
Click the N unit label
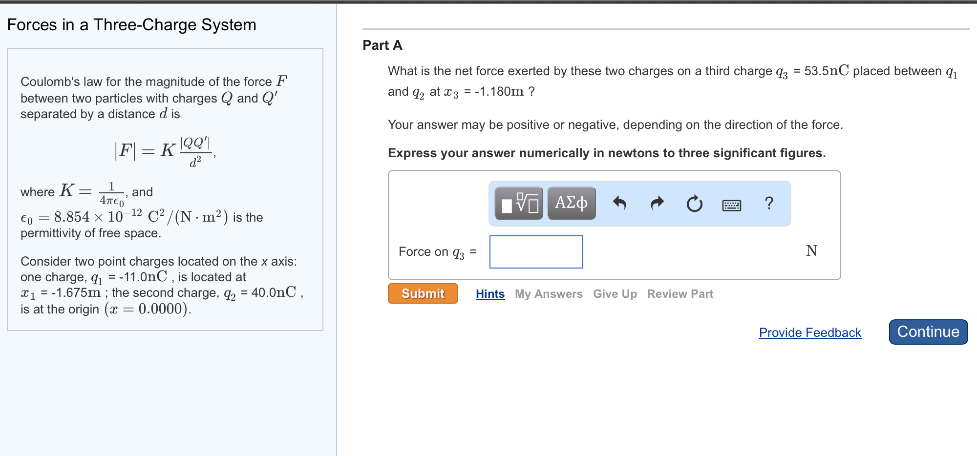[811, 251]
